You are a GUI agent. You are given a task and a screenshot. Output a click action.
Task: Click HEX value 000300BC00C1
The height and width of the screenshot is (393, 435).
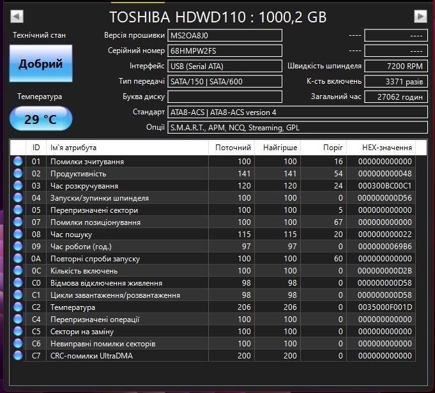coord(385,186)
